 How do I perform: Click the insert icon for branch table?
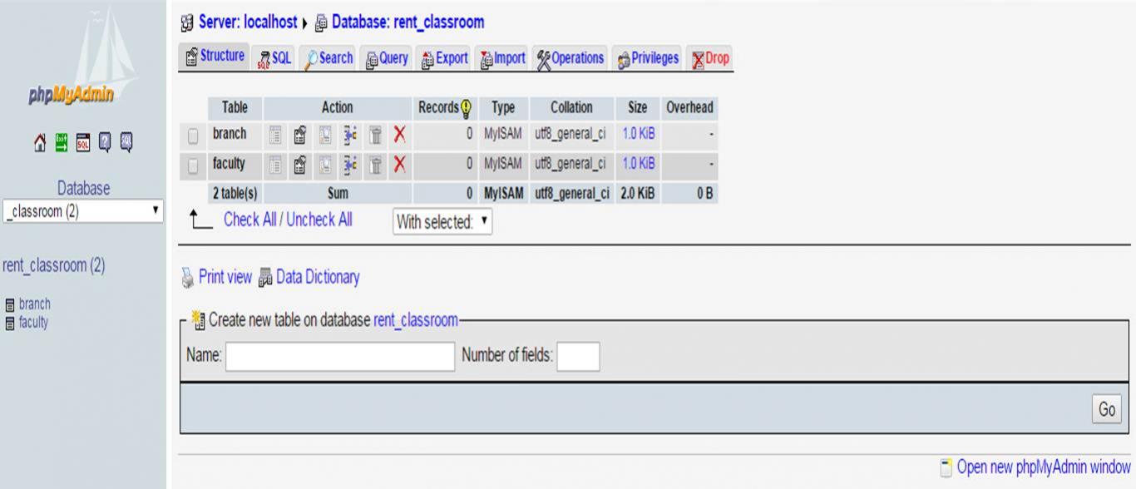pyautogui.click(x=350, y=134)
